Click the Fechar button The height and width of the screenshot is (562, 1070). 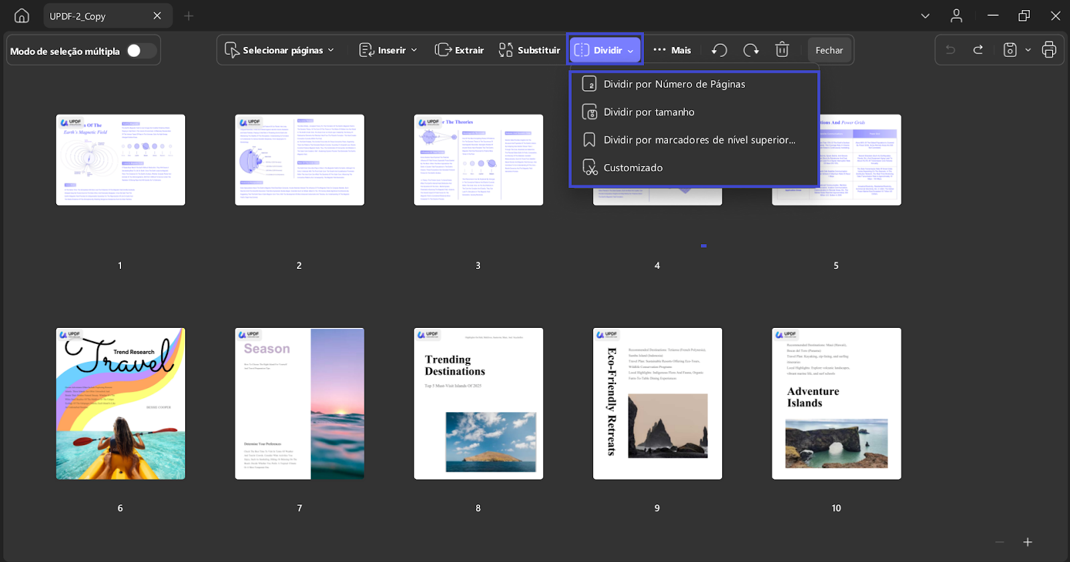pyautogui.click(x=829, y=50)
